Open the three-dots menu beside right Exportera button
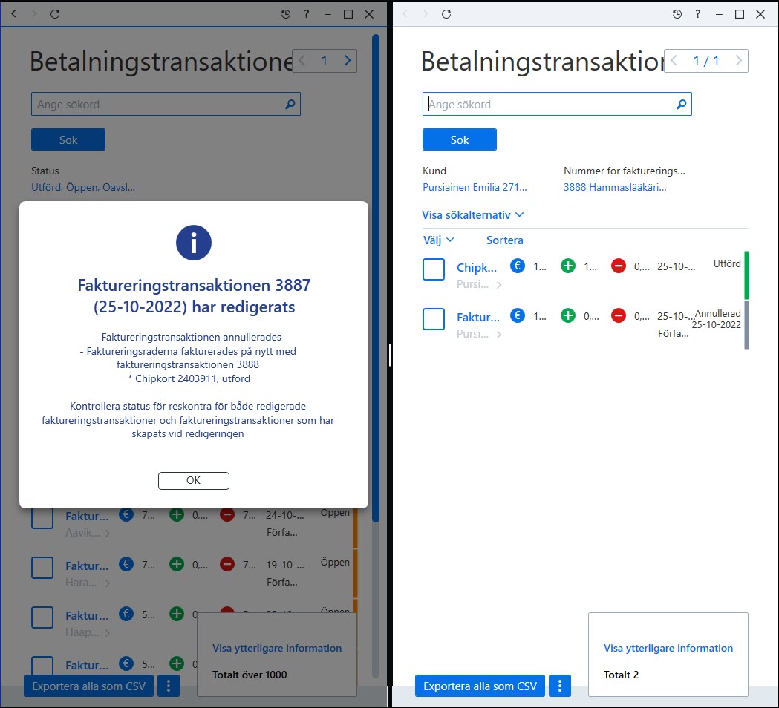 560,686
